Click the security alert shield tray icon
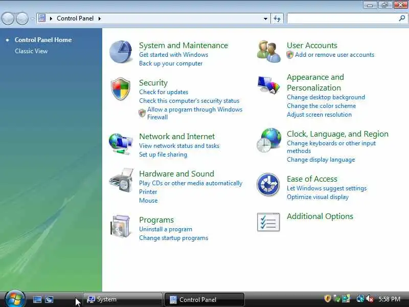 (x=327, y=299)
